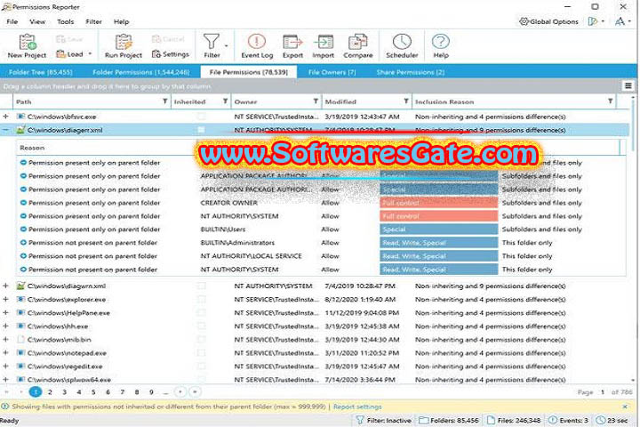The height and width of the screenshot is (427, 640).
Task: Open the Scheduler
Action: (402, 45)
